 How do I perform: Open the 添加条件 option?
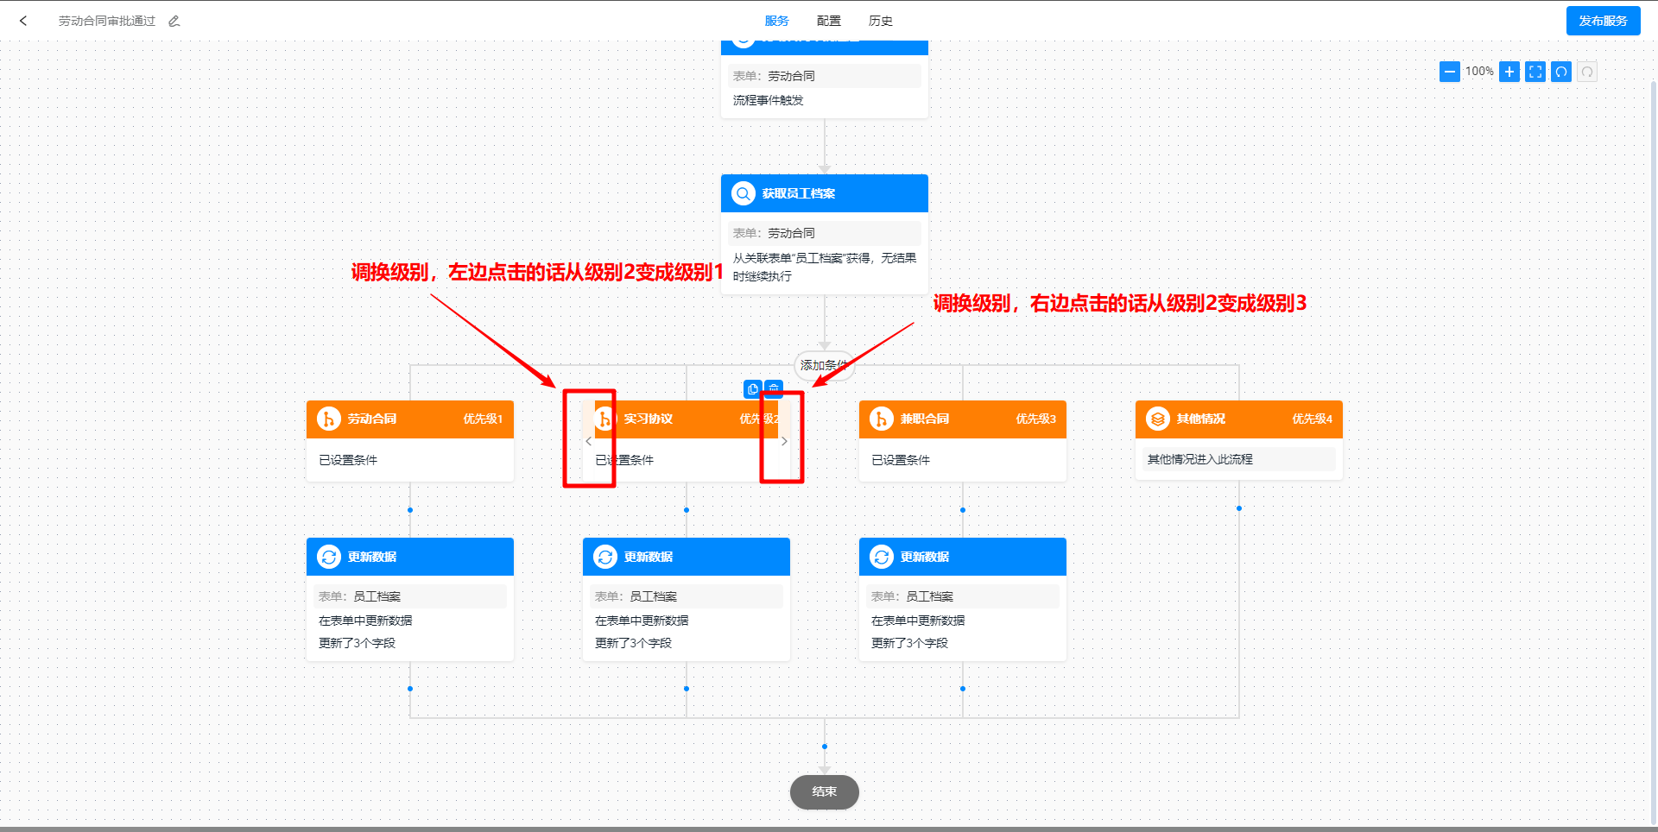(824, 366)
